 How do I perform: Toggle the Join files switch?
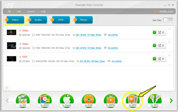pos(168,20)
